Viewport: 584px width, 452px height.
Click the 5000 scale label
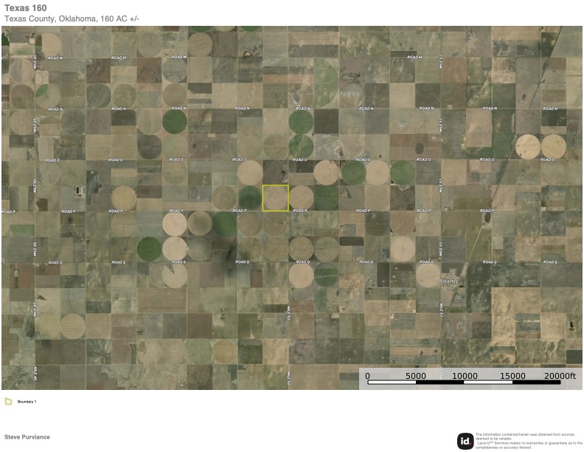click(x=416, y=376)
